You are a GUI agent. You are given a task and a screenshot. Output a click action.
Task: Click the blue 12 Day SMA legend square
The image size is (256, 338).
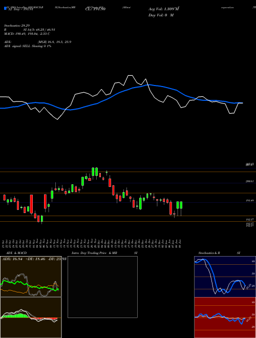pos(5,9)
